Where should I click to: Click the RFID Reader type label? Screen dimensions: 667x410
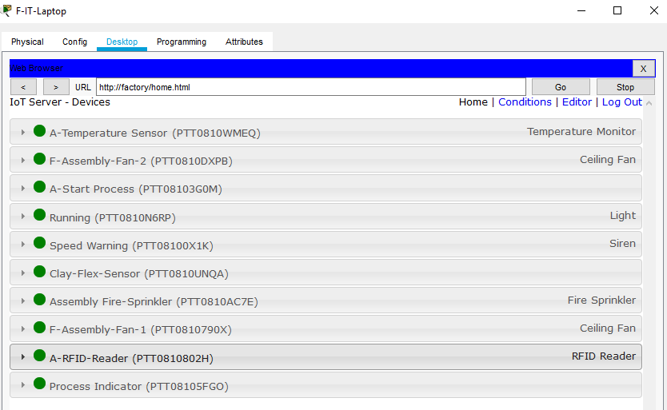[x=604, y=356]
